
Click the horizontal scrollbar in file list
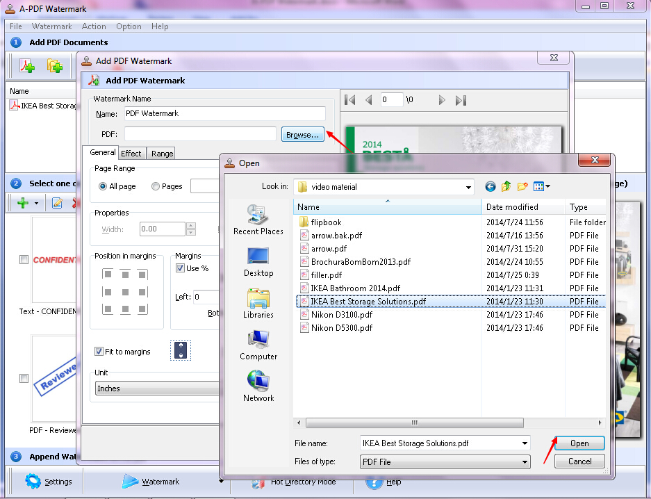pos(414,423)
